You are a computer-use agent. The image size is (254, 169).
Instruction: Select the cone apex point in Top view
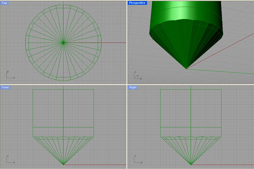63,43
